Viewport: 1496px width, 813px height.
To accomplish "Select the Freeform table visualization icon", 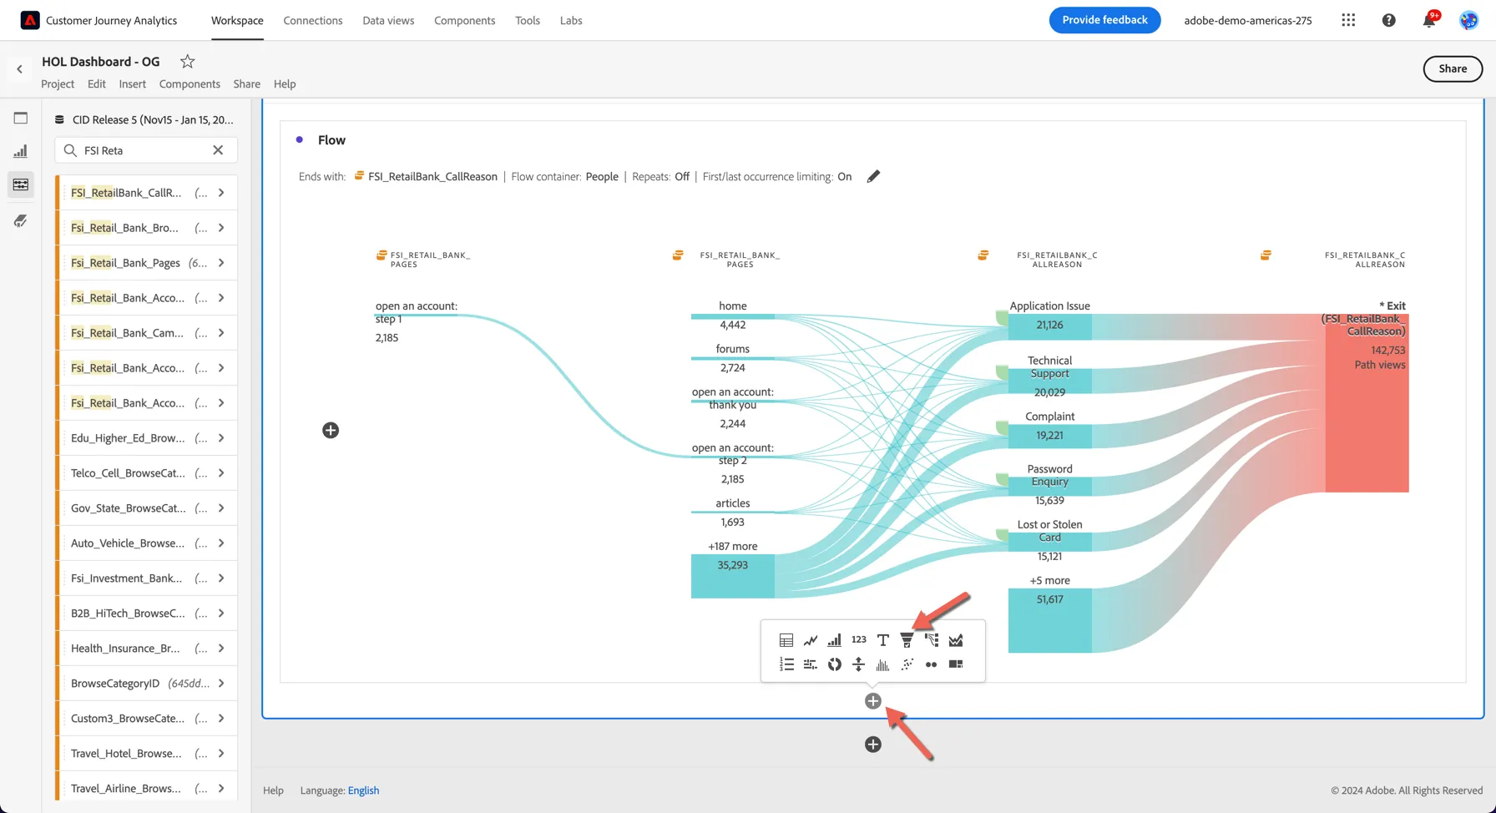I will pyautogui.click(x=786, y=640).
